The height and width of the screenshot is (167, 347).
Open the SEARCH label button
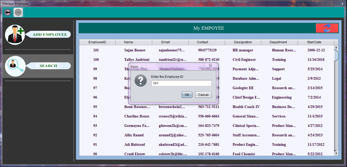click(x=48, y=66)
